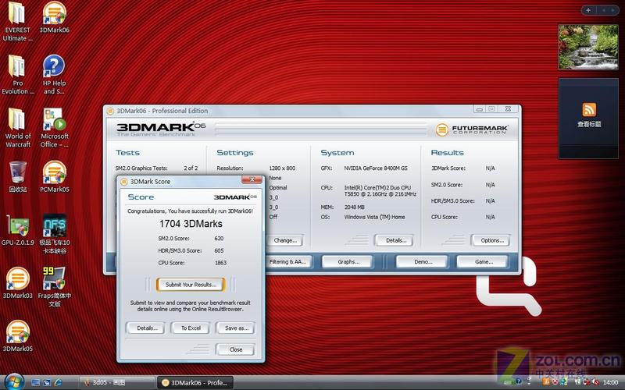Viewport: 625px width, 390px height.
Task: Open the HP Help and Support shortcut
Action: tap(54, 74)
